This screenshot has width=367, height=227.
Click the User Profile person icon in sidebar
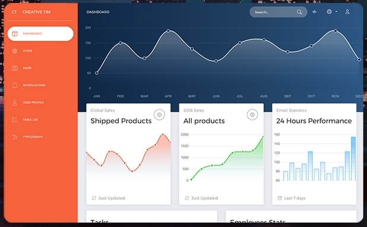click(x=15, y=102)
